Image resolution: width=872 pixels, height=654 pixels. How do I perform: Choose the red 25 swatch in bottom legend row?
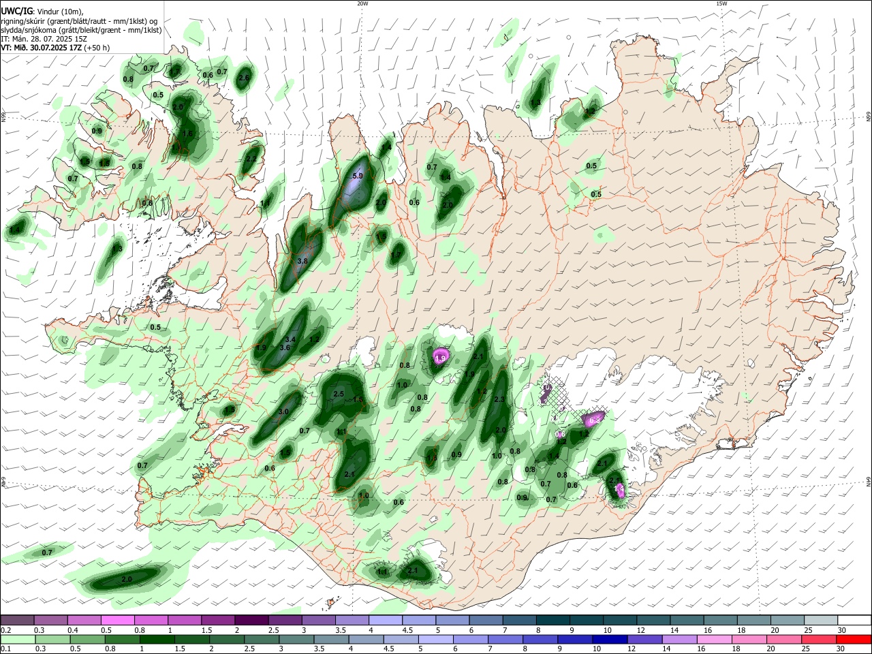coord(820,639)
